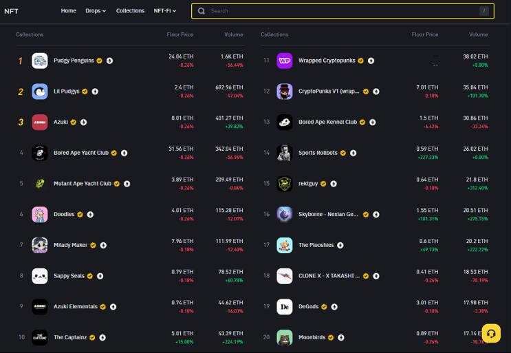Open the Wrapped Cryptopunks WP logo

(285, 61)
